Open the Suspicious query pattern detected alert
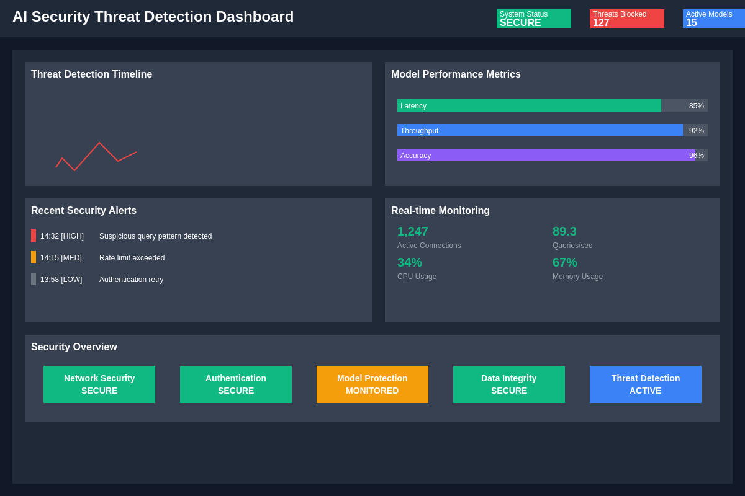 coord(155,236)
